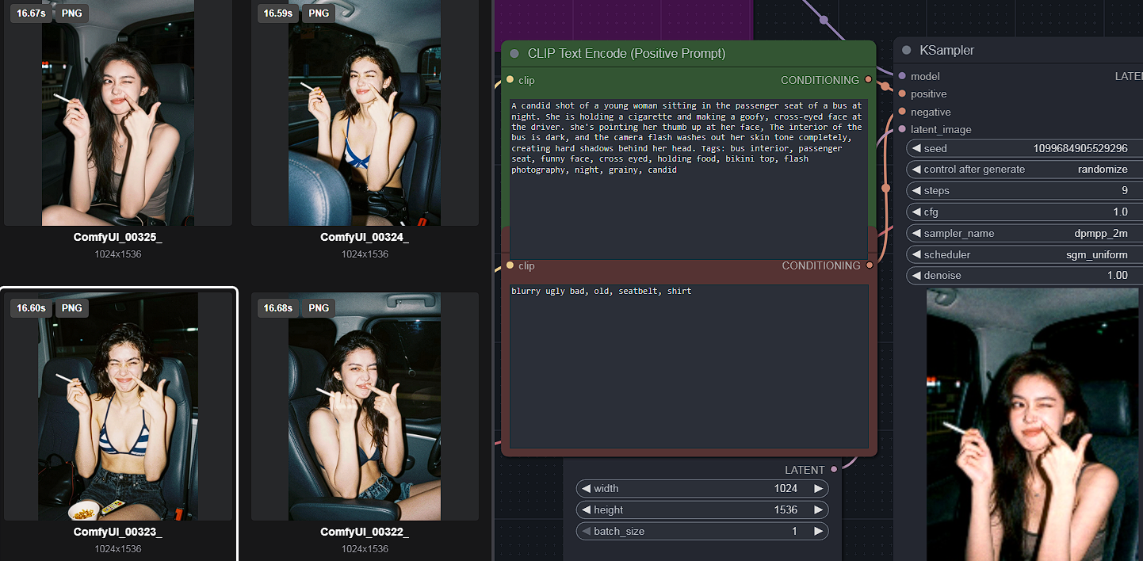Click the steps value 9

pyautogui.click(x=1125, y=190)
